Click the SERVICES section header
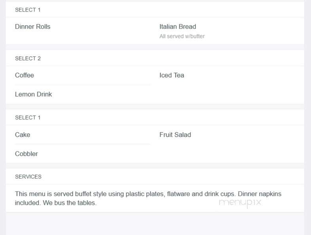 (28, 177)
